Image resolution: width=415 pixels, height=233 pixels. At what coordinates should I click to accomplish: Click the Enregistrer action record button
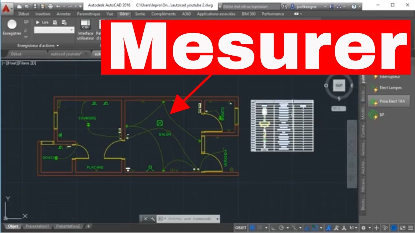(12, 28)
